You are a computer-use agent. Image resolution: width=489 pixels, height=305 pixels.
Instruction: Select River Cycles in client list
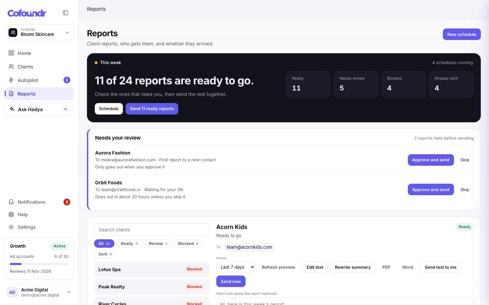152,301
